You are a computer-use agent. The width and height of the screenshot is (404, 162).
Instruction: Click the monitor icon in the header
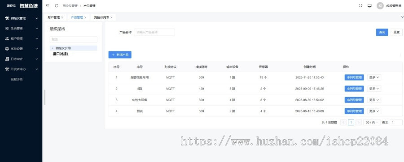pos(369,6)
